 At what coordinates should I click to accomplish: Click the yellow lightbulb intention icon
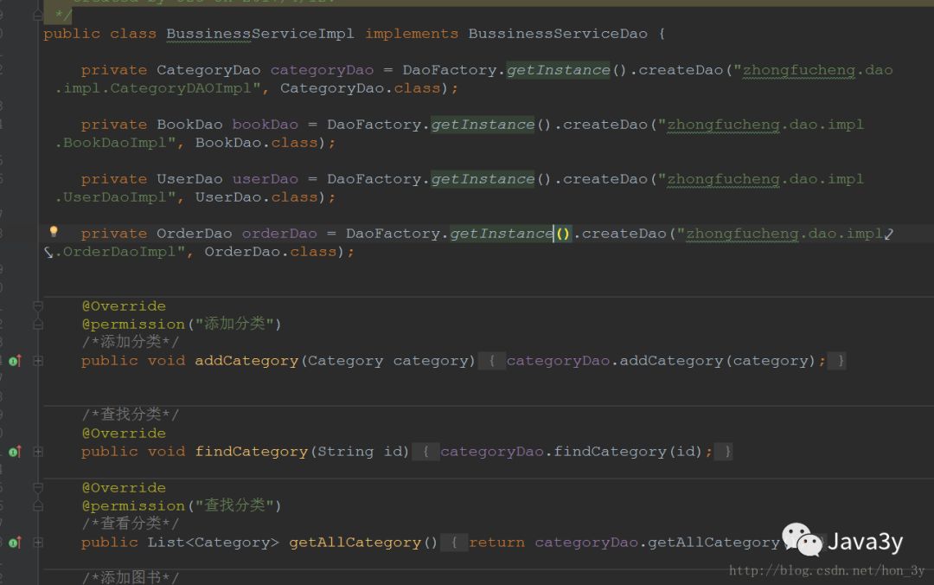click(x=54, y=231)
